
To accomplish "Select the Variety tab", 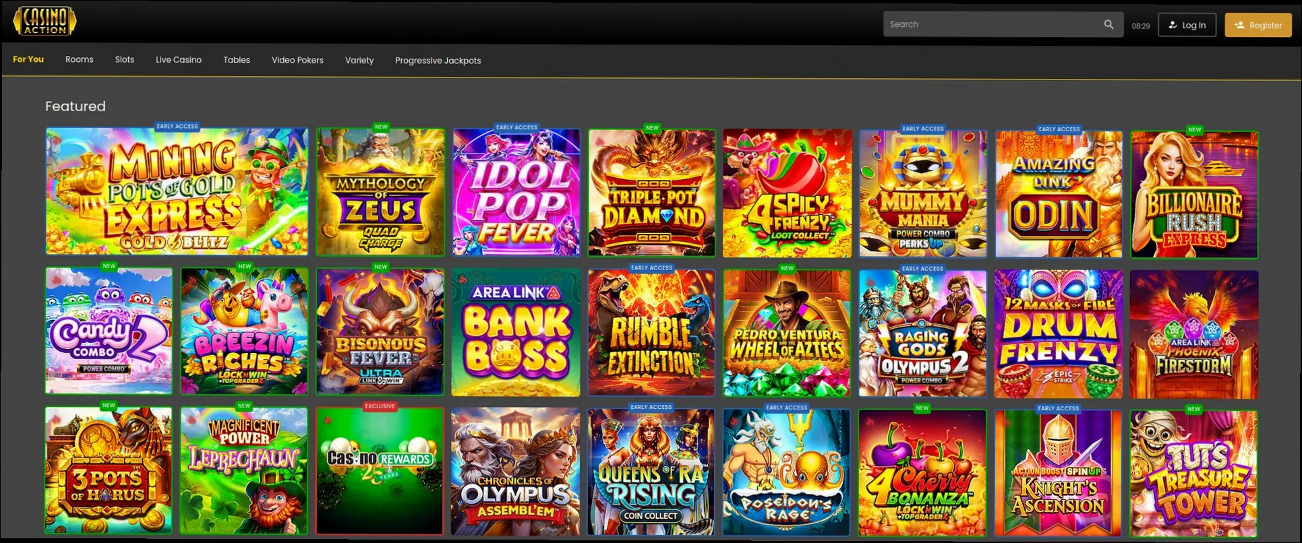I will click(x=359, y=60).
